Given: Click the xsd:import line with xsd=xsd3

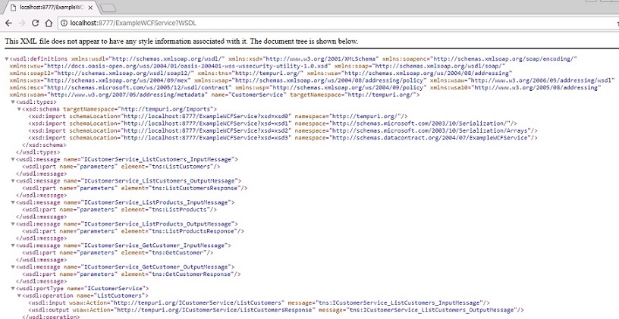Looking at the screenshot, I should point(283,138).
